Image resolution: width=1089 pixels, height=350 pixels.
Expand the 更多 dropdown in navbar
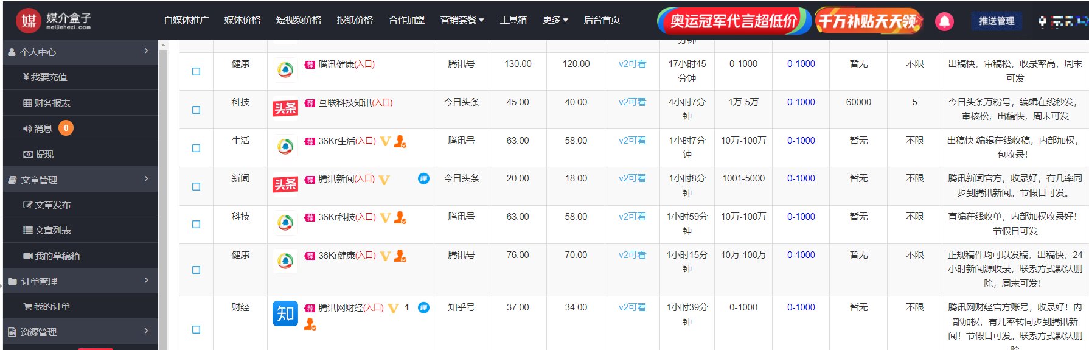(555, 20)
